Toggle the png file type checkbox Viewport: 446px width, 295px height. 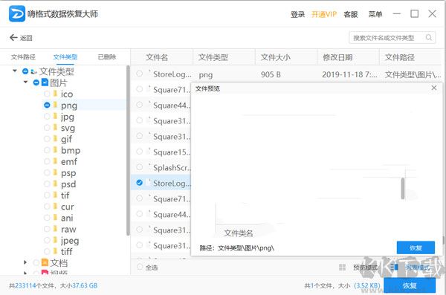tap(47, 105)
